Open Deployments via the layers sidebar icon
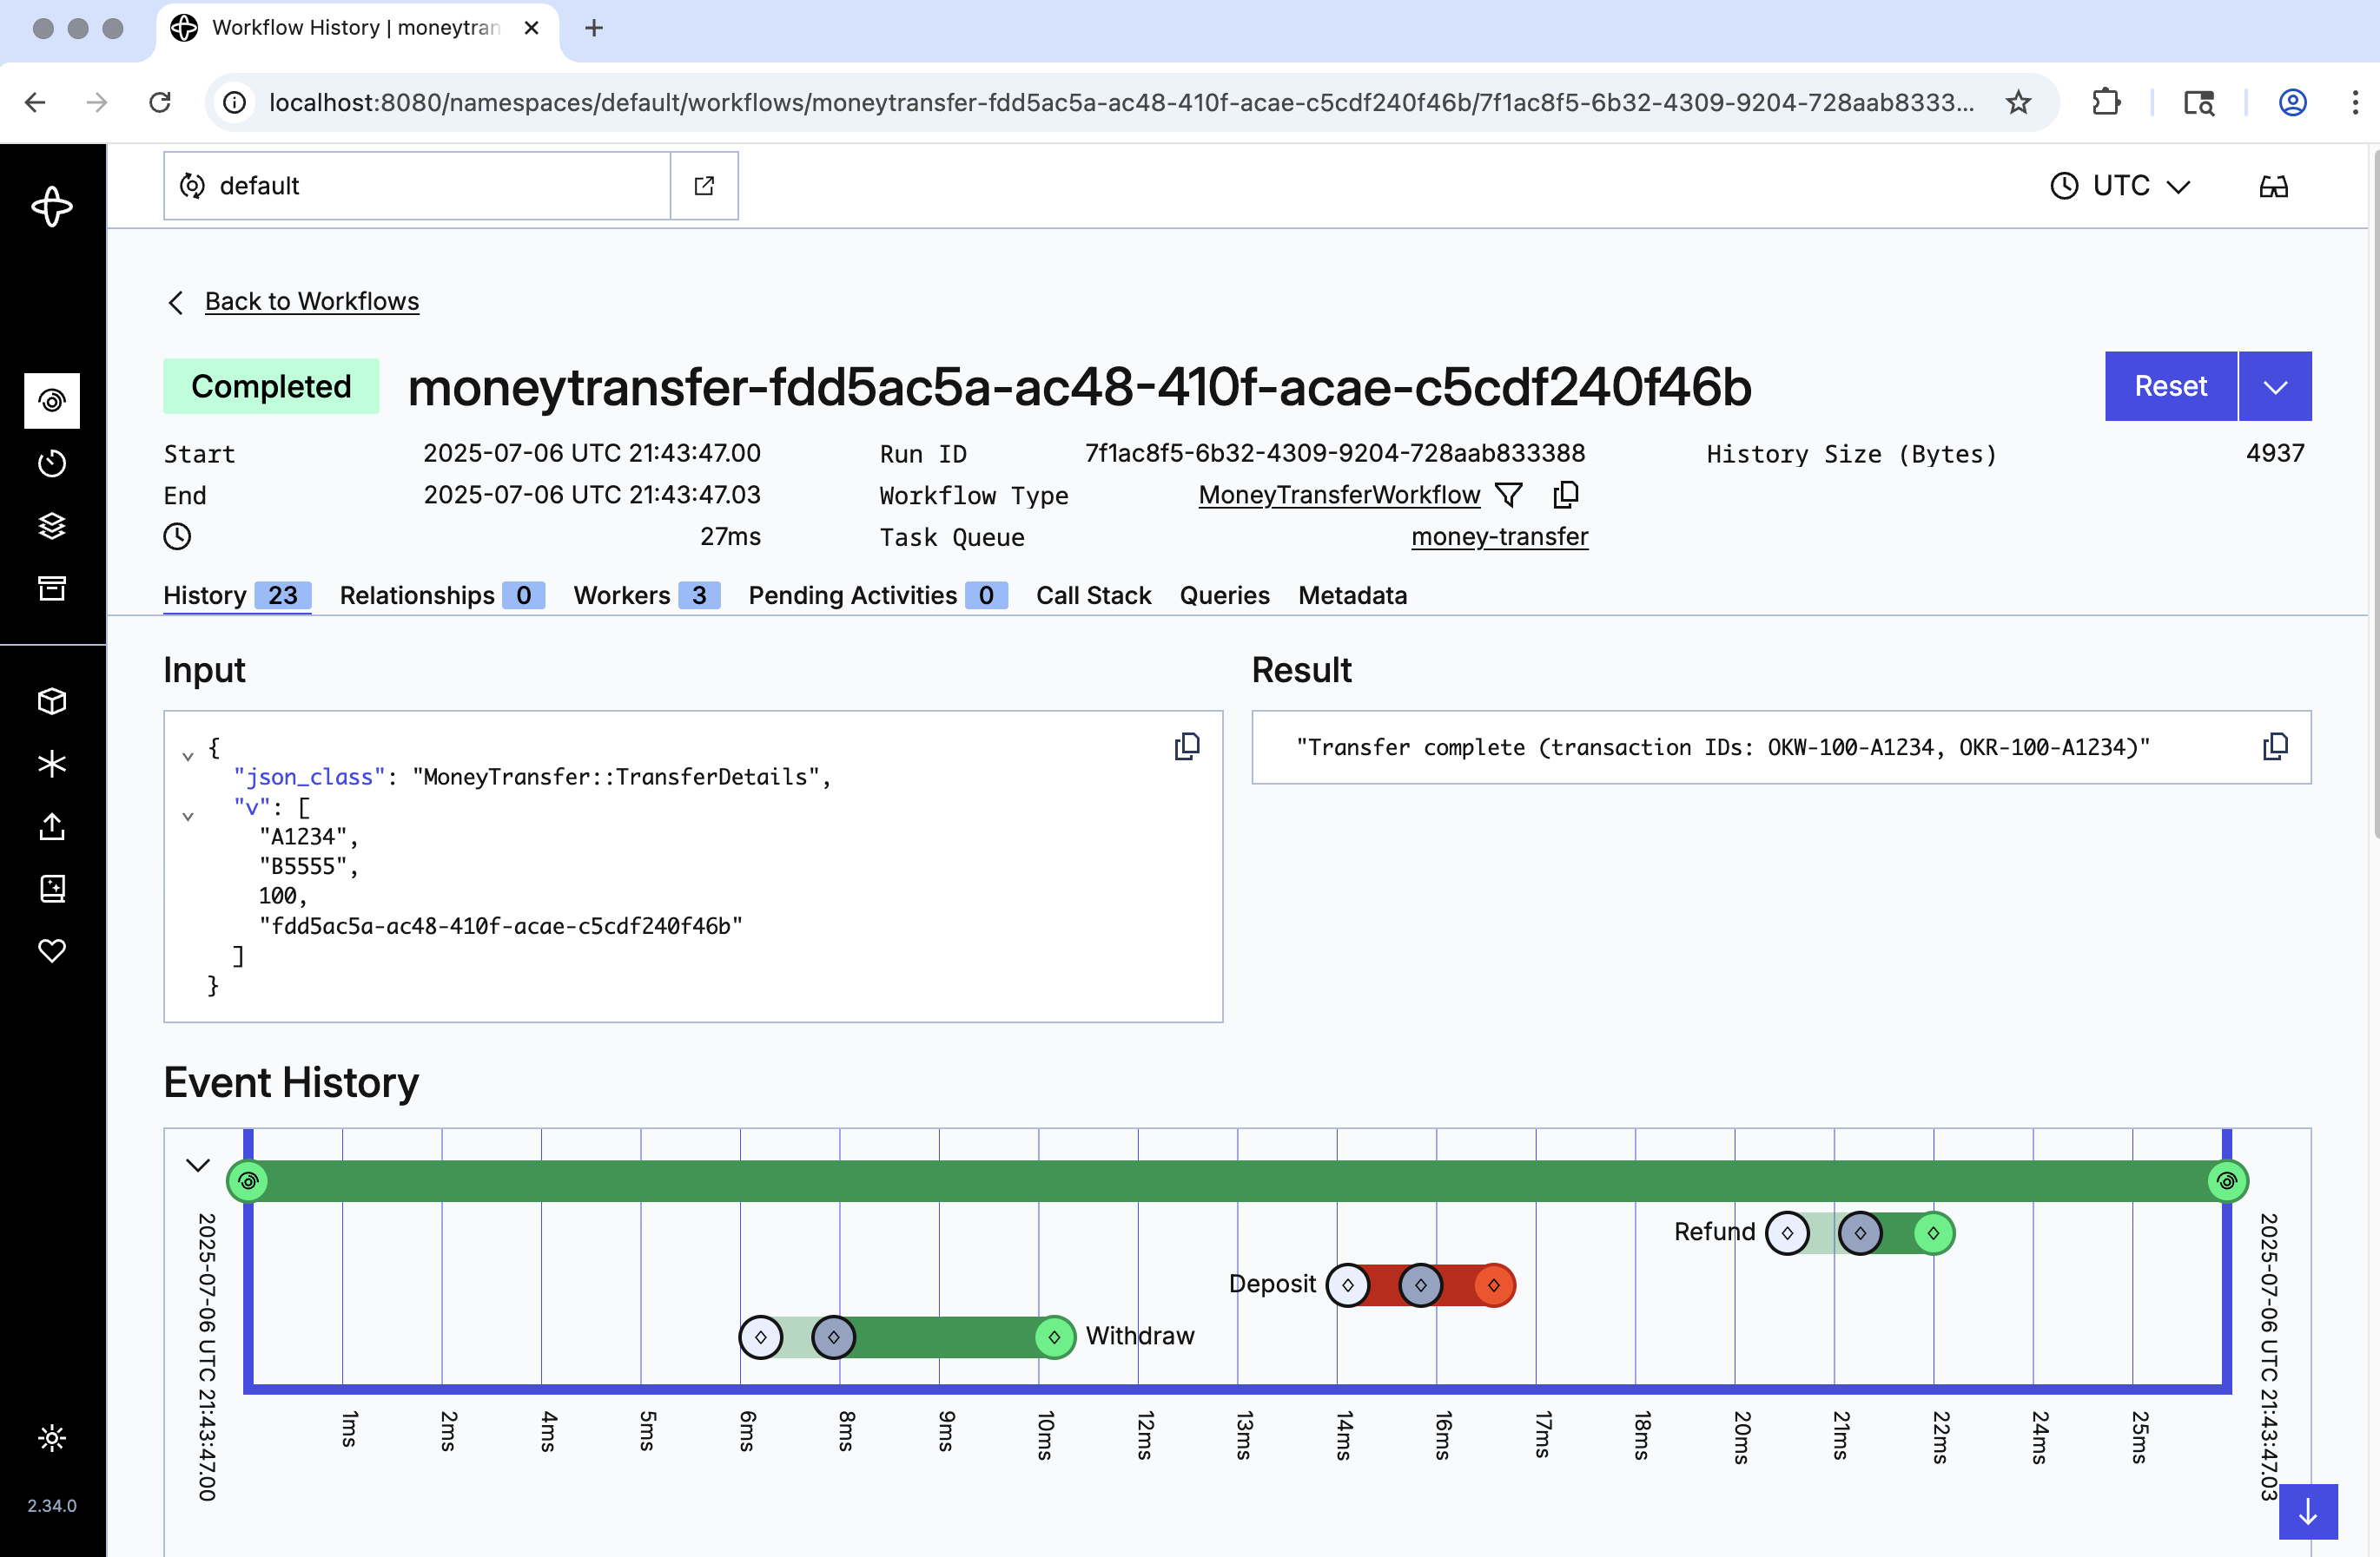The height and width of the screenshot is (1557, 2380). (51, 527)
